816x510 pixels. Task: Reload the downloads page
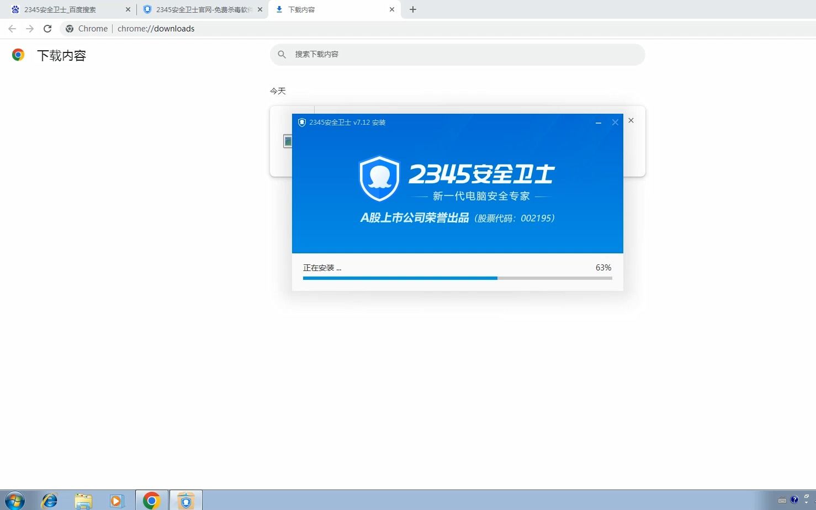pyautogui.click(x=47, y=29)
